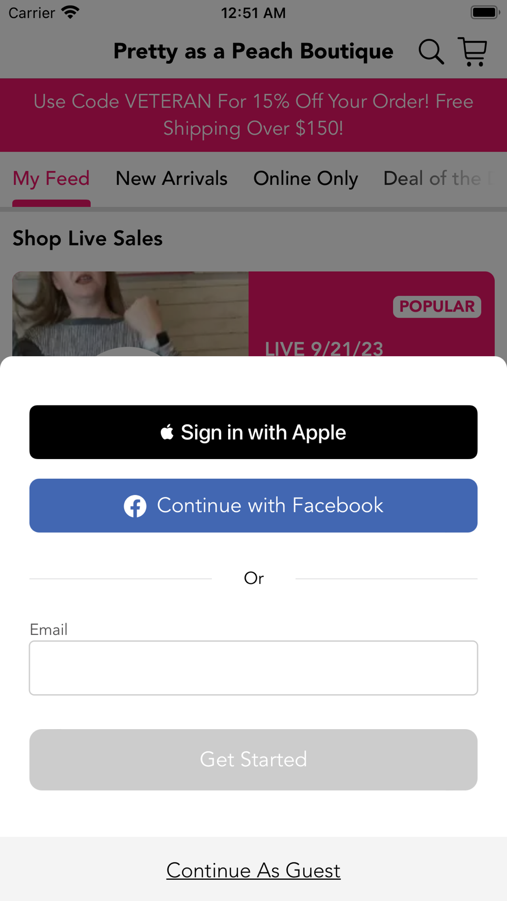The height and width of the screenshot is (901, 507).
Task: Select the Deal of the Day tab
Action: tap(440, 179)
